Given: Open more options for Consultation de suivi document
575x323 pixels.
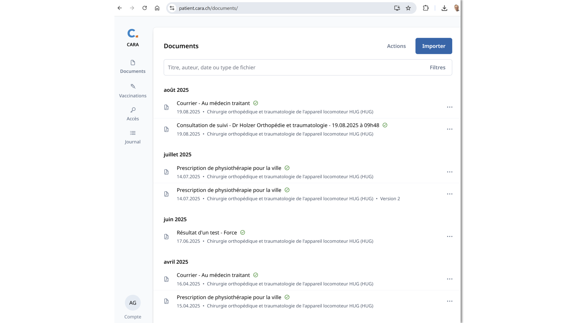Looking at the screenshot, I should [x=450, y=129].
